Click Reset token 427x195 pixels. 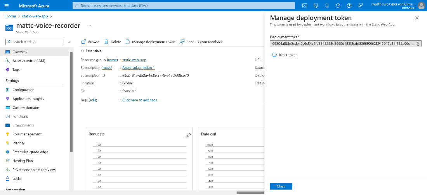point(285,55)
